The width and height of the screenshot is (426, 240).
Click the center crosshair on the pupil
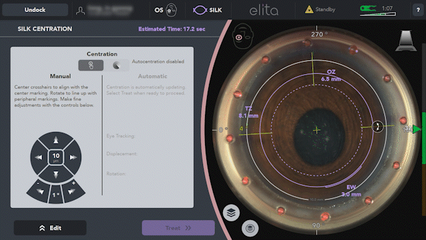tap(317, 130)
